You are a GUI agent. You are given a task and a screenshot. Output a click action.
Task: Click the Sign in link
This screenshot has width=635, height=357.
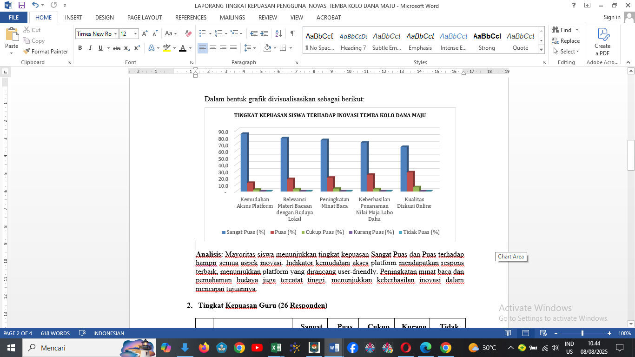tap(612, 17)
